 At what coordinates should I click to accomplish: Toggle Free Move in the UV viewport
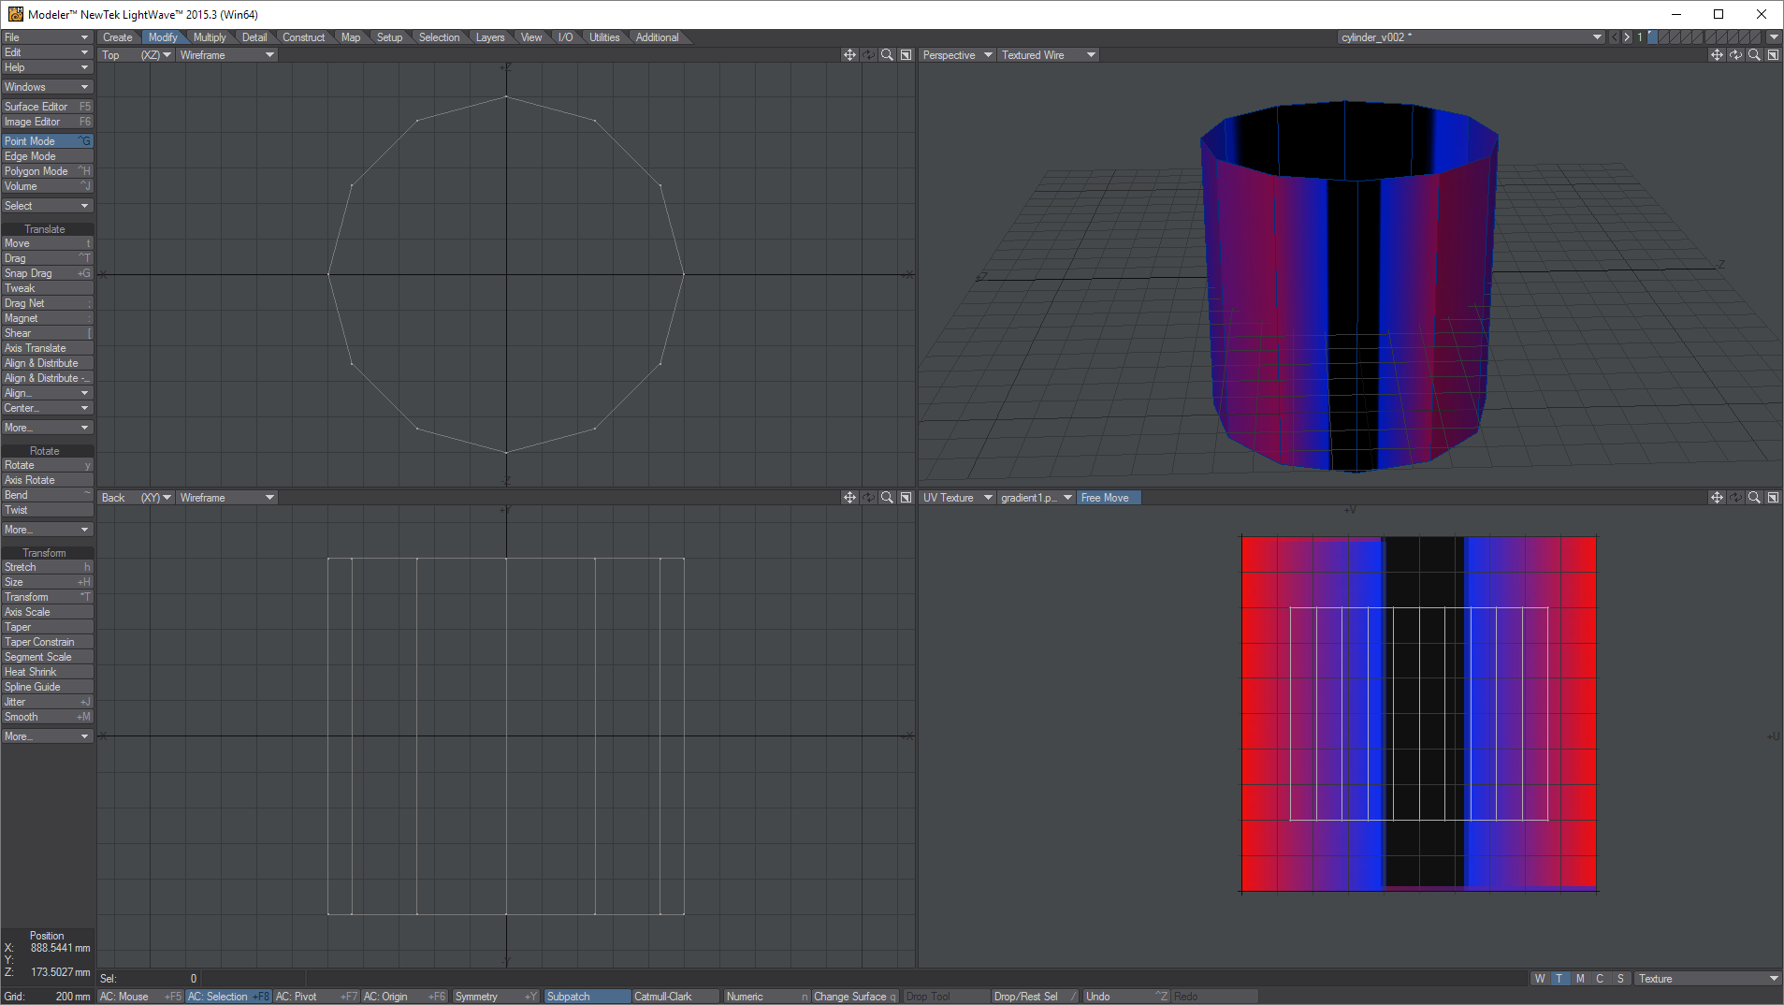1106,498
